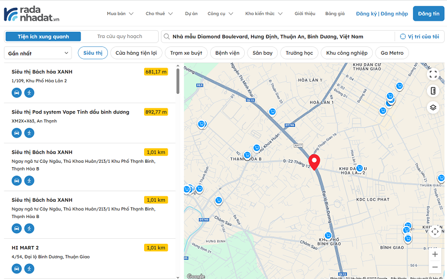Open the map layers control

[x=434, y=107]
